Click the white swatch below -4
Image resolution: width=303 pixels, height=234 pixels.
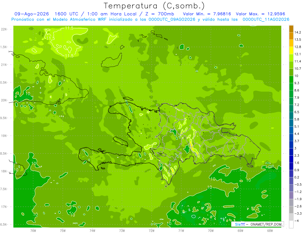click(291, 224)
